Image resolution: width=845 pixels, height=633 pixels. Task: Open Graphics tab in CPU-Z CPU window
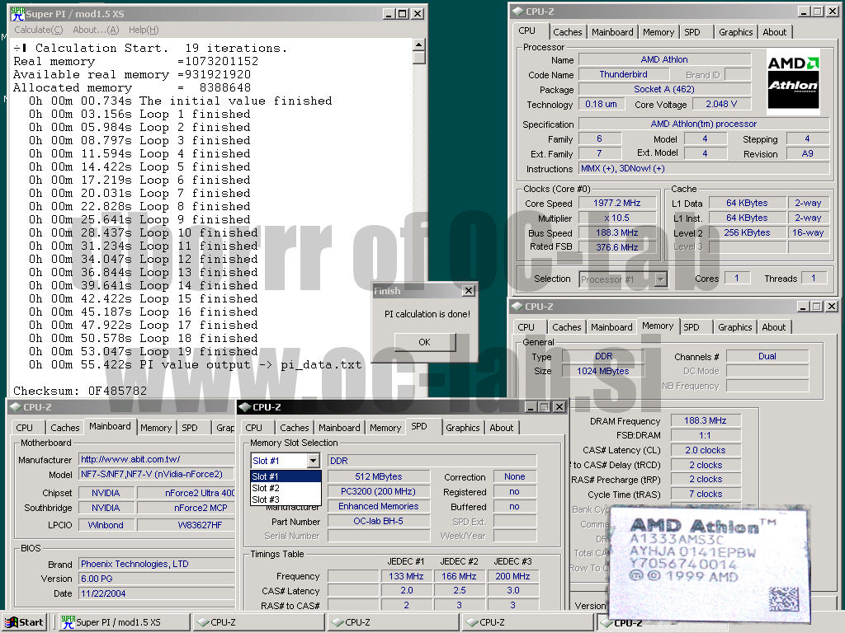(x=735, y=32)
